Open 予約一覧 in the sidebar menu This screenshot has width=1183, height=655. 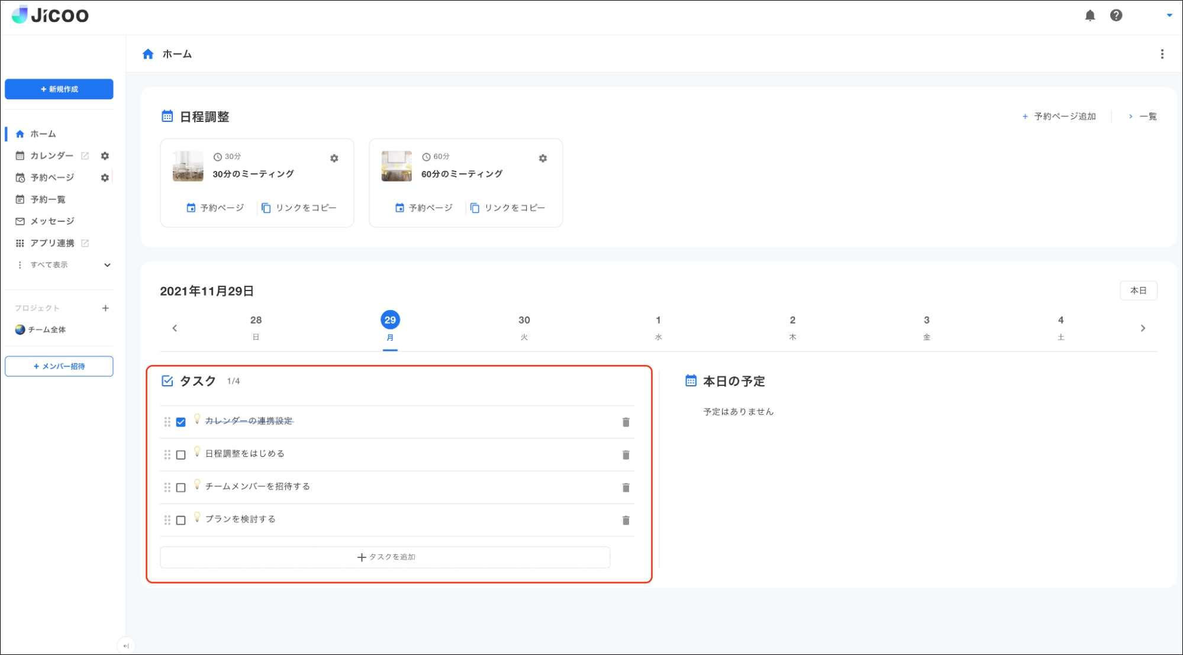pos(48,199)
